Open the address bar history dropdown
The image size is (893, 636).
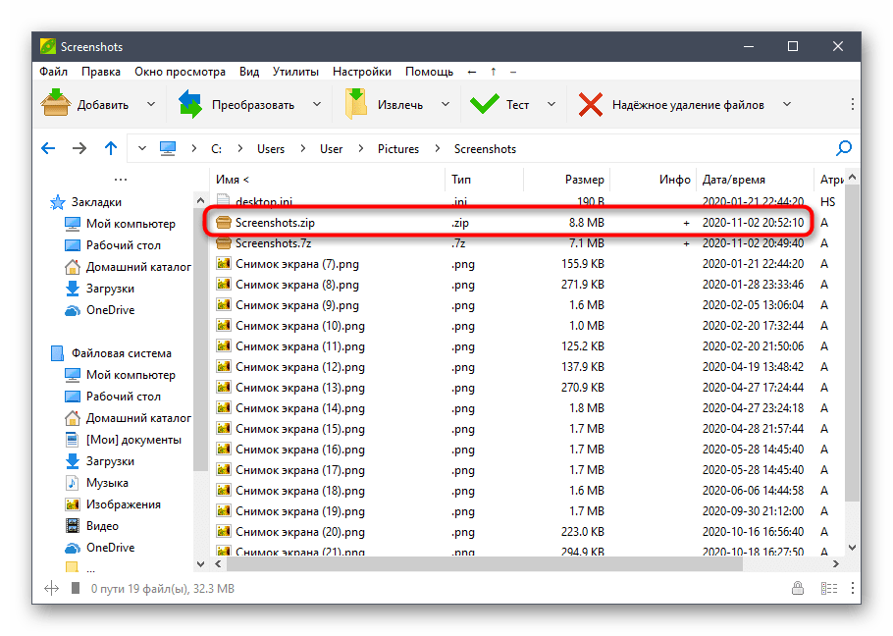click(142, 148)
